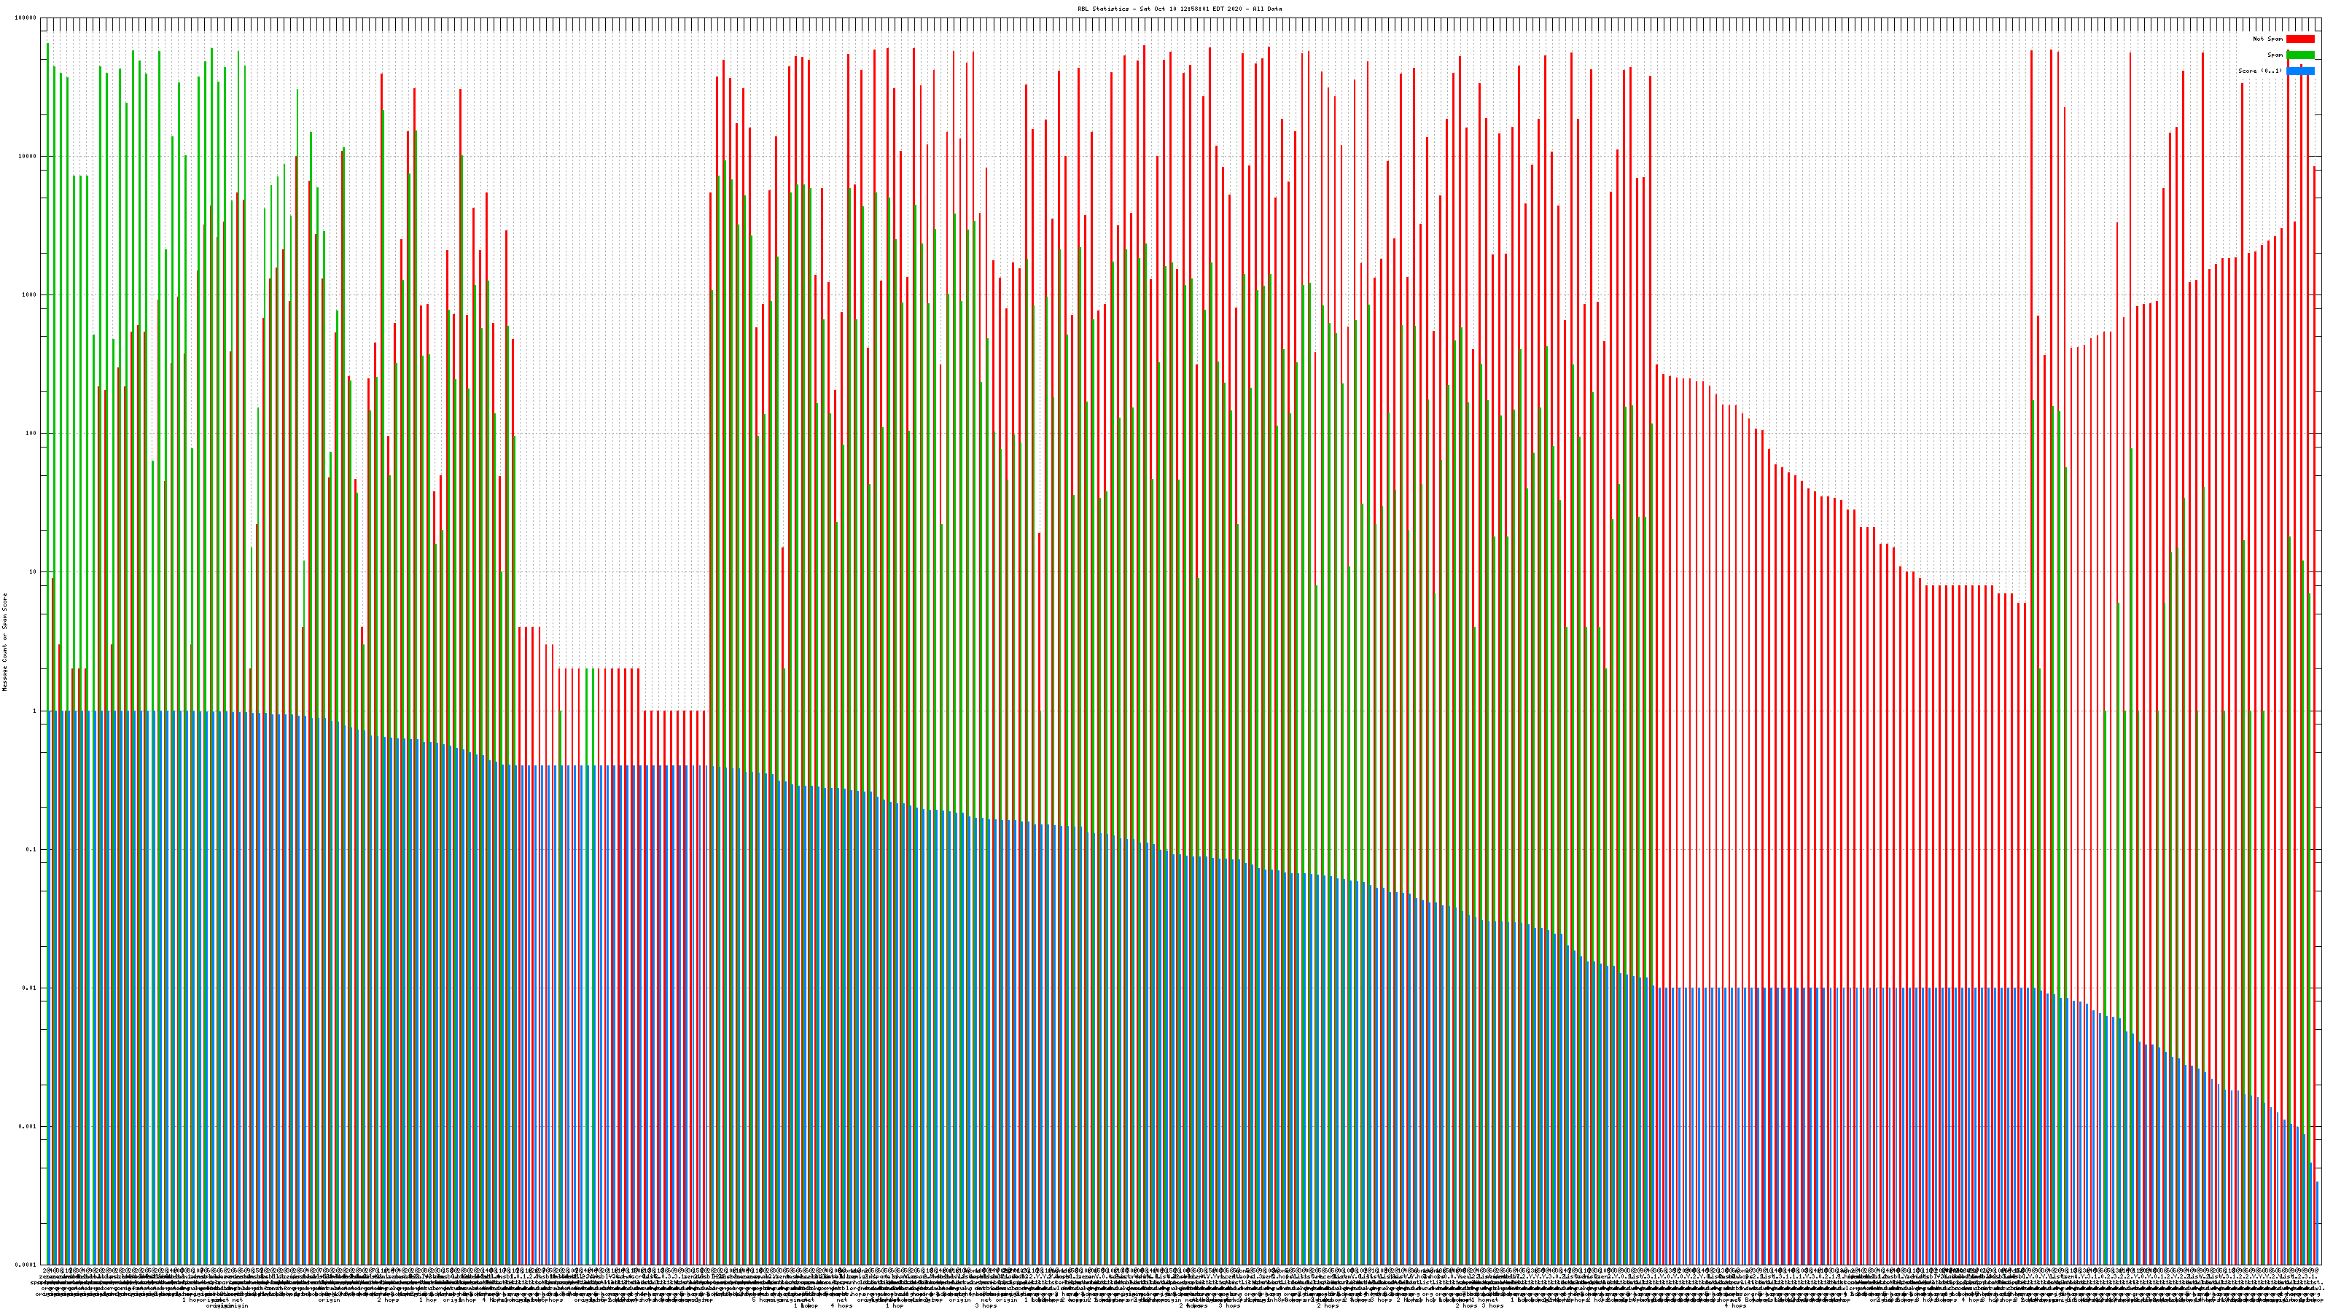Click the 0.1 y-axis tick label
Image resolution: width=2333 pixels, height=1312 pixels.
click(31, 849)
